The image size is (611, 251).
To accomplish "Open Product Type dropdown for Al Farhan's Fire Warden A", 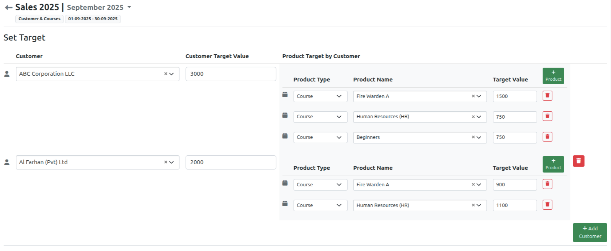I will click(x=320, y=185).
